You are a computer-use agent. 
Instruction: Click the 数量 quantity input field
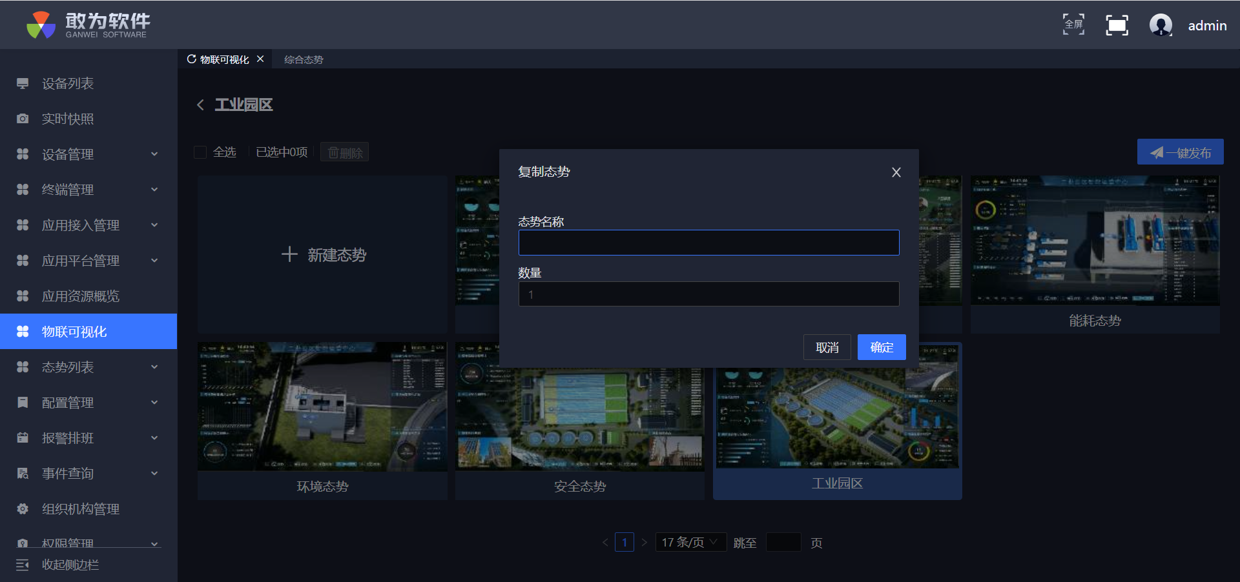[708, 294]
